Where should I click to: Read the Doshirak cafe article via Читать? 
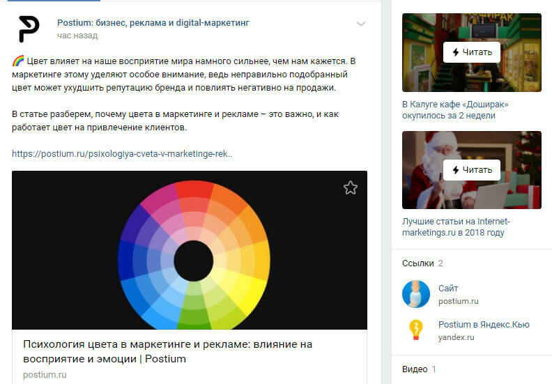point(472,52)
